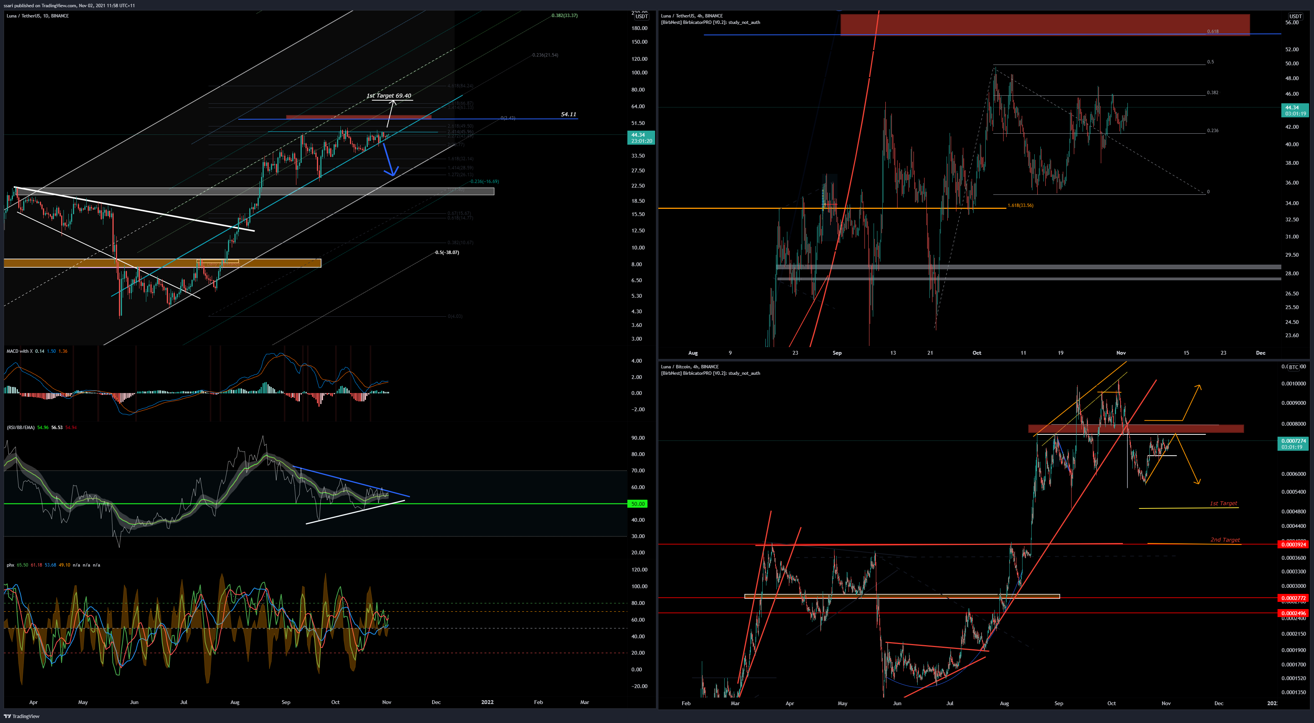1314x723 pixels.
Task: Click 'Mar' on the Luna/Bitcoin chart time axis
Action: pyautogui.click(x=735, y=703)
